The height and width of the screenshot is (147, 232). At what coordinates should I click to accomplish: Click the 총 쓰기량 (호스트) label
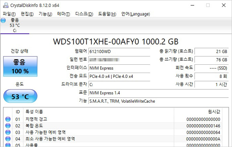click(176, 60)
